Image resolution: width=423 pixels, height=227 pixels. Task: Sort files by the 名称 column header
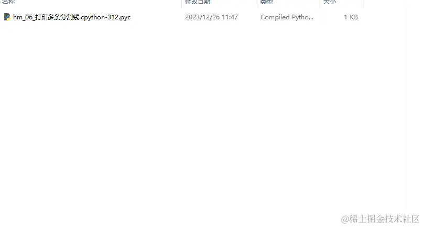click(x=8, y=2)
